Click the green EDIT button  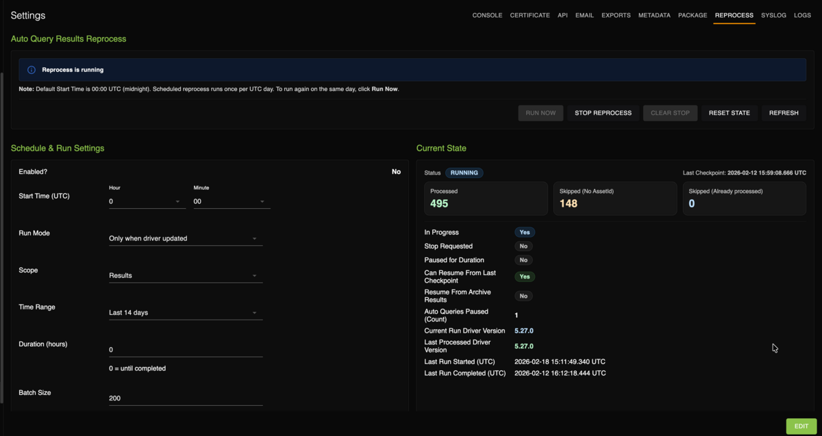(801, 426)
